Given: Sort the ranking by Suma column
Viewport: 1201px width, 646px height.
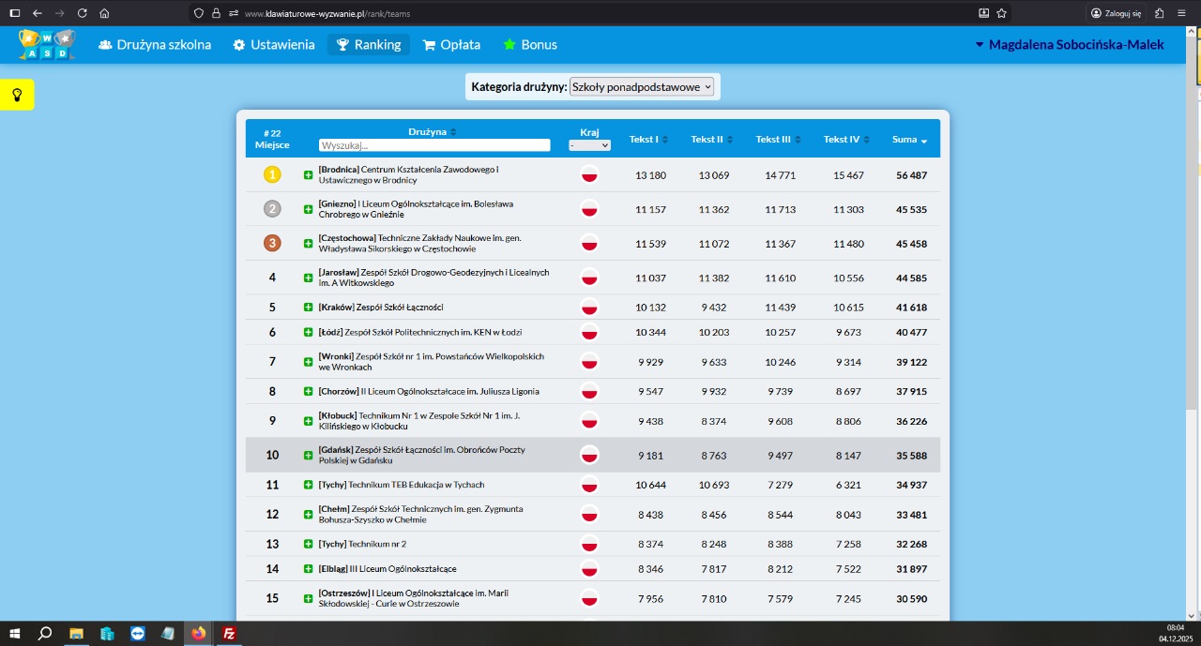Looking at the screenshot, I should pos(909,140).
